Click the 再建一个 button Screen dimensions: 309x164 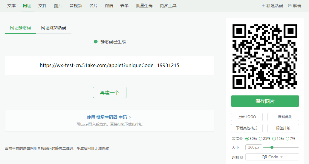[110, 92]
